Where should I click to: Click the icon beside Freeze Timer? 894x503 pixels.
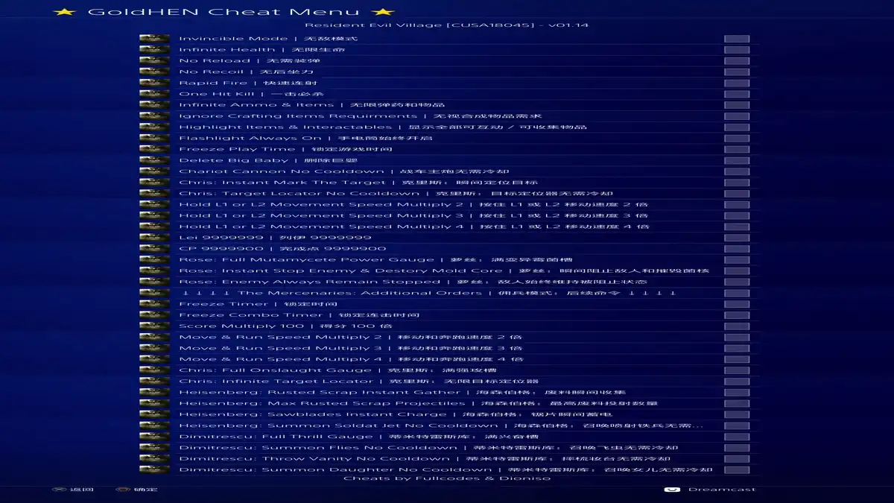[x=154, y=304]
